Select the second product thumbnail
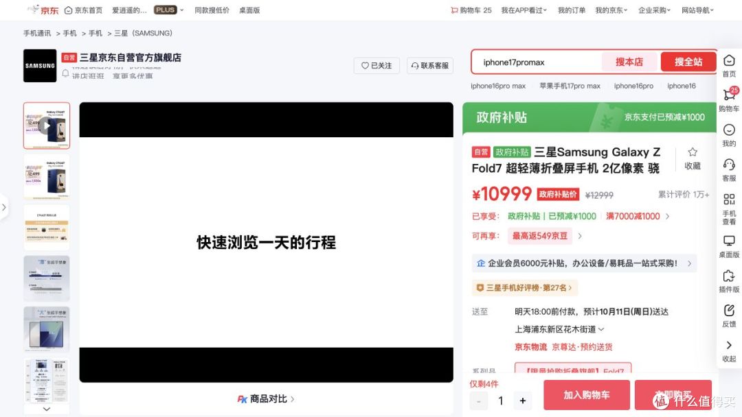742x417 pixels. [47, 177]
